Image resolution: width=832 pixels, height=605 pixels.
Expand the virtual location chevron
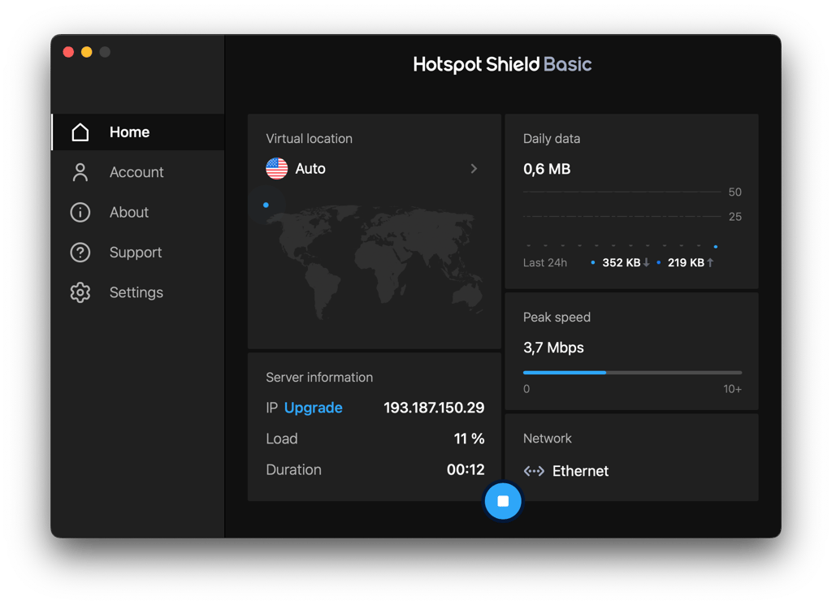click(x=474, y=169)
